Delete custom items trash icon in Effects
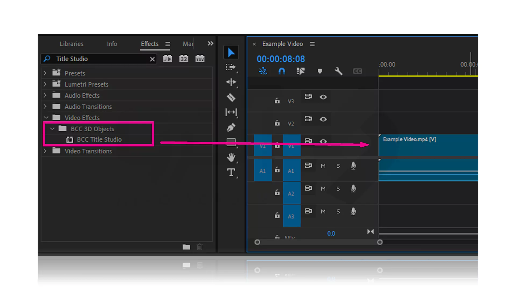This screenshot has width=516, height=290. (200, 247)
